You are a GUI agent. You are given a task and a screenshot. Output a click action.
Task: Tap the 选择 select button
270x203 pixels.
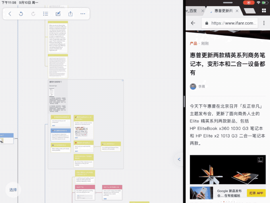(x=13, y=190)
